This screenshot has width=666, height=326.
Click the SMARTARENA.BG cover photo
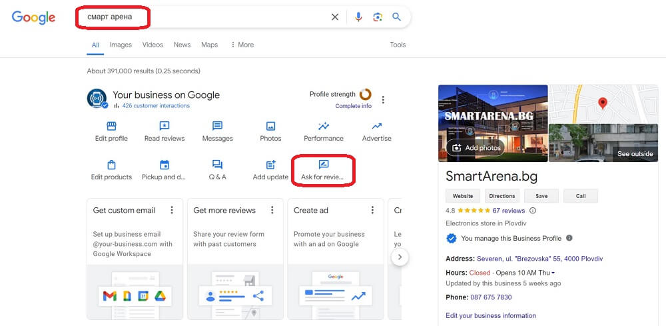[493, 123]
